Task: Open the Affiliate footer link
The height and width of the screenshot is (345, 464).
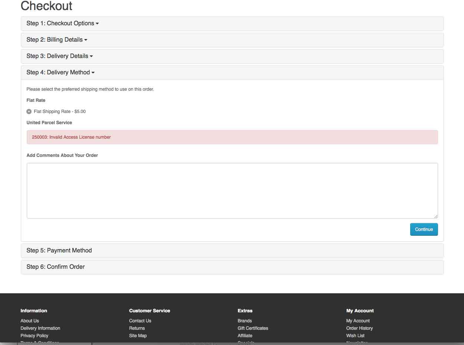Action: tap(245, 336)
